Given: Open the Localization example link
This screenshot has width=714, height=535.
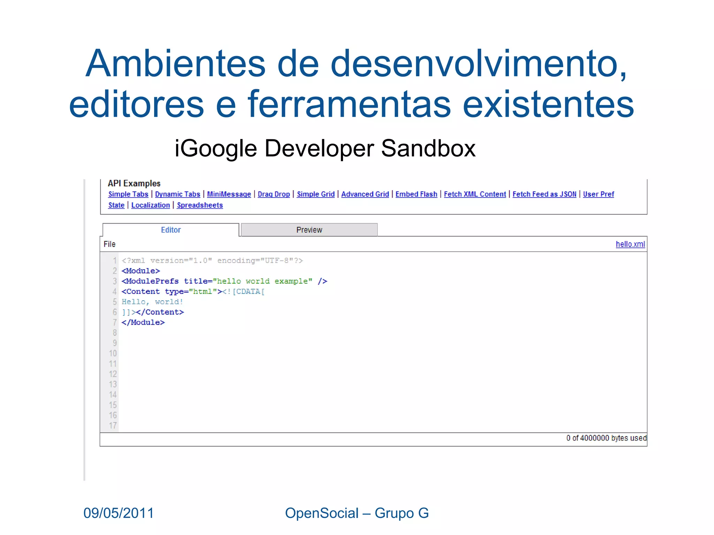Looking at the screenshot, I should 151,205.
